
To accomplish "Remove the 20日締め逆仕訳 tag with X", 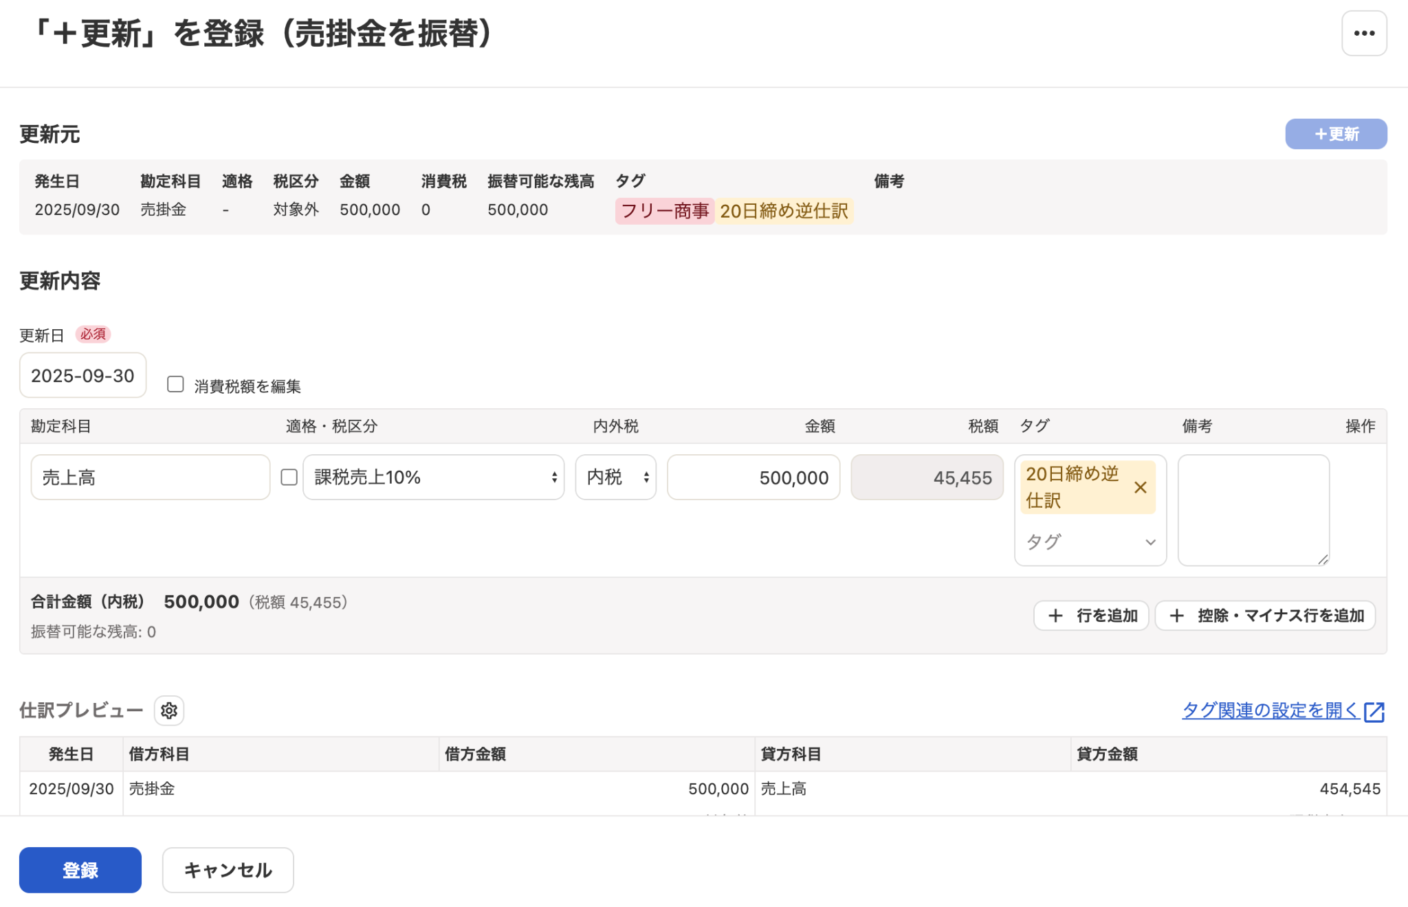I will (1140, 487).
